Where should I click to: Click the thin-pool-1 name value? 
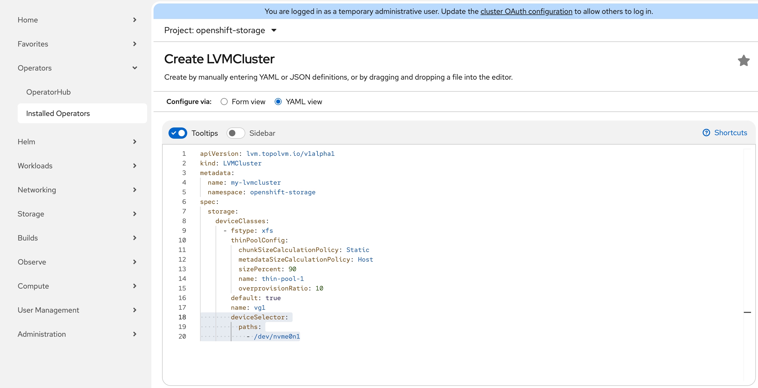(282, 279)
